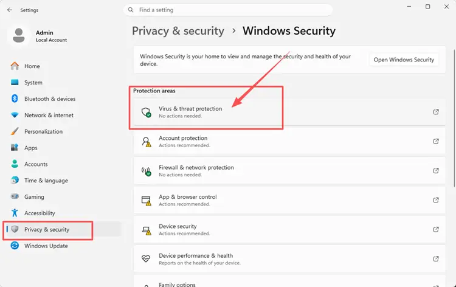Click the Device security laptop icon
Viewport: 456px width, 287px height.
147,230
